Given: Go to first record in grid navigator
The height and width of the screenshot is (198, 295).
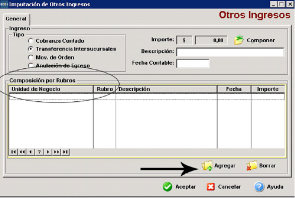Looking at the screenshot, I should pos(14,152).
